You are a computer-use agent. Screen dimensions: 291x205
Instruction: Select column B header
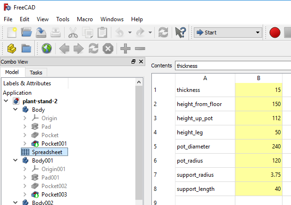coord(259,78)
